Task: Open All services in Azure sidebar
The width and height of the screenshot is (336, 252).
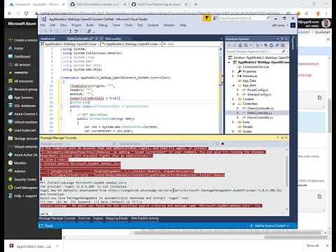Action: [19, 64]
